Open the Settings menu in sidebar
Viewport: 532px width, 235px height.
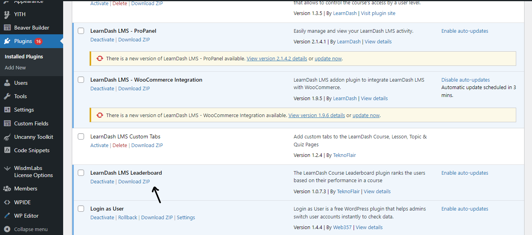coord(24,110)
